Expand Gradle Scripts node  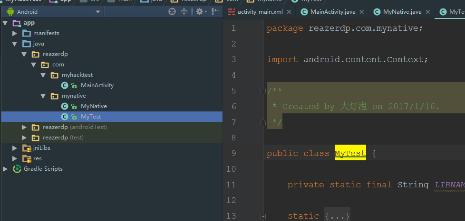point(5,169)
